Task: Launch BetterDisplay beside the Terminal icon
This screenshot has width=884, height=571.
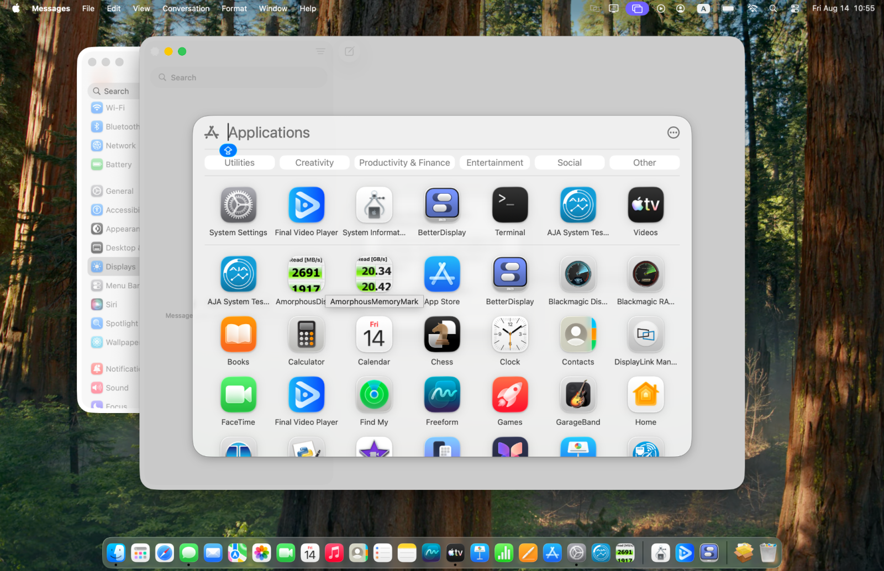Action: click(442, 205)
